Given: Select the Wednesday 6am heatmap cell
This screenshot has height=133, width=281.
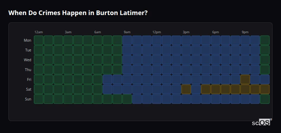Looking at the screenshot, I should (98, 60).
